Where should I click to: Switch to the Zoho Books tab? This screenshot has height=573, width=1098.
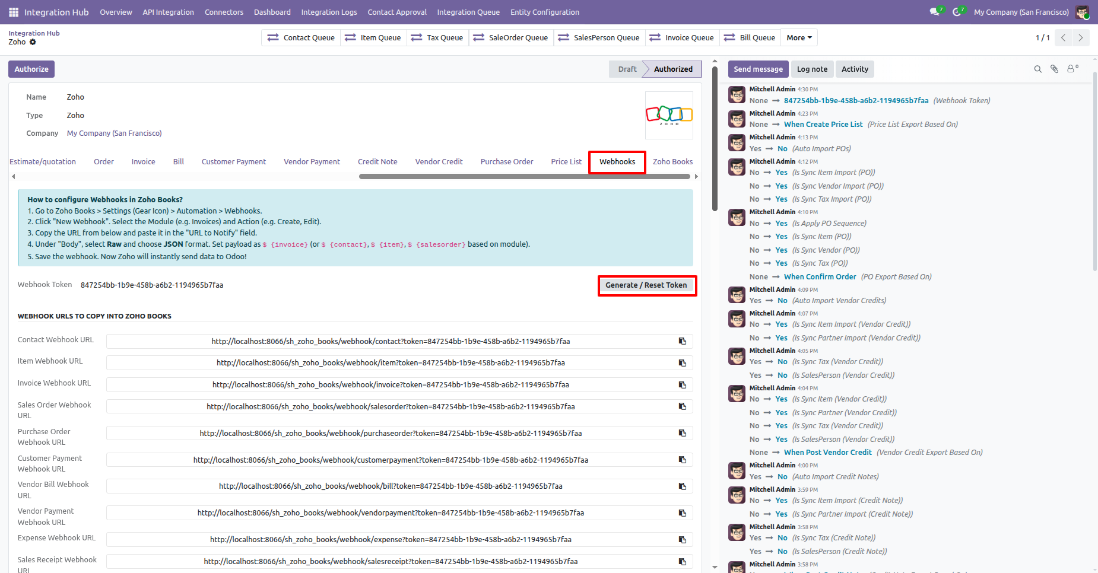(x=672, y=162)
